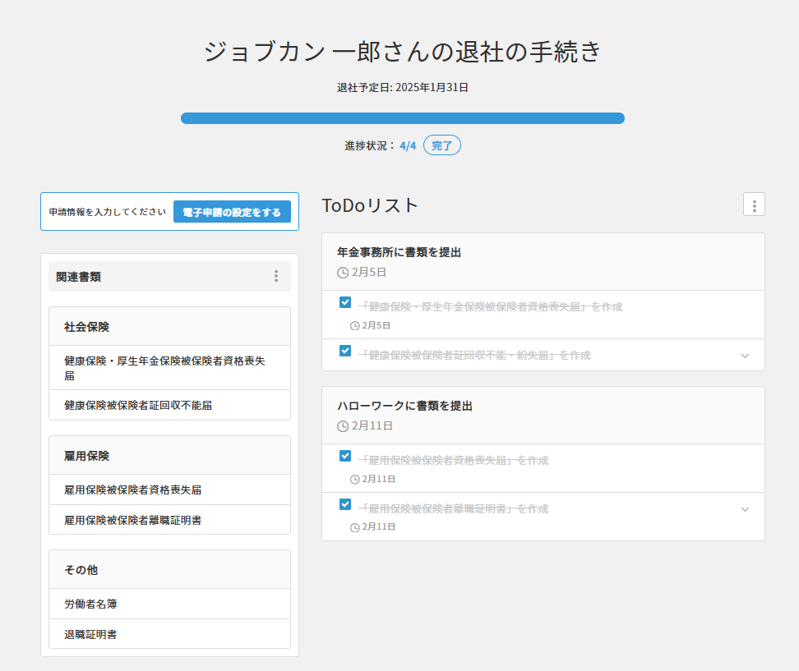Open the 関連書類 three-dot menu

(276, 277)
